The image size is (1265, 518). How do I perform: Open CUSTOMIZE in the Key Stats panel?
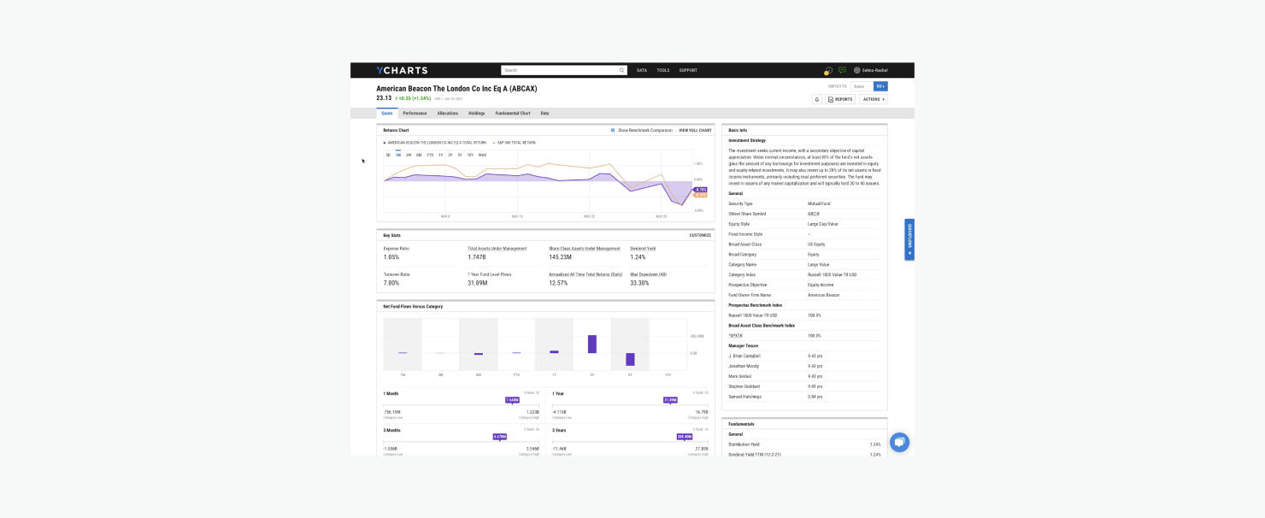tap(699, 235)
